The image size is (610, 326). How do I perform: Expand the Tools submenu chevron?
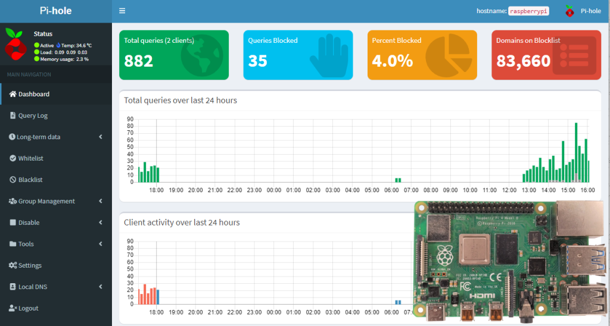(101, 244)
